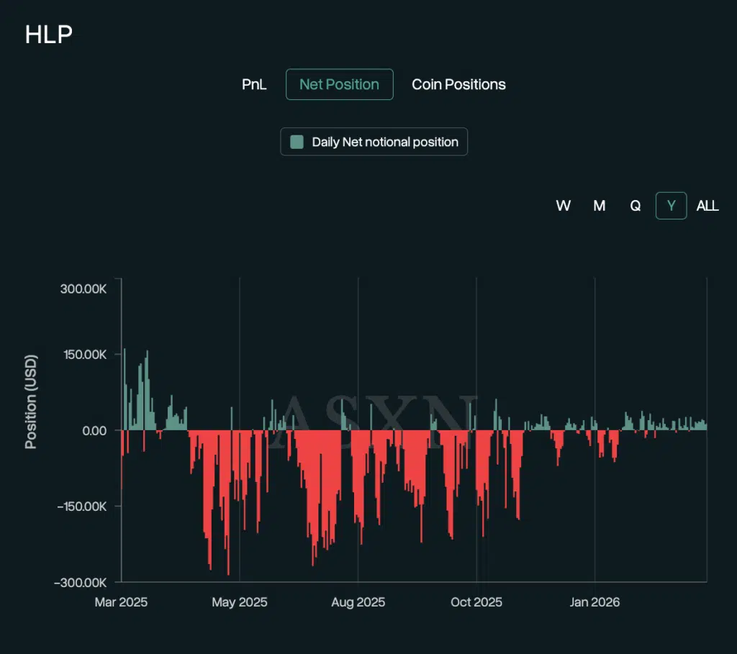Select the Y yearly range toggle
This screenshot has height=654, width=737.
tap(671, 206)
